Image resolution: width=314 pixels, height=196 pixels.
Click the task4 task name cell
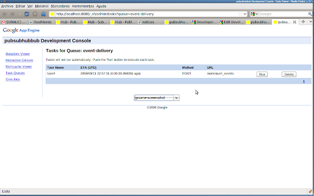(x=51, y=73)
